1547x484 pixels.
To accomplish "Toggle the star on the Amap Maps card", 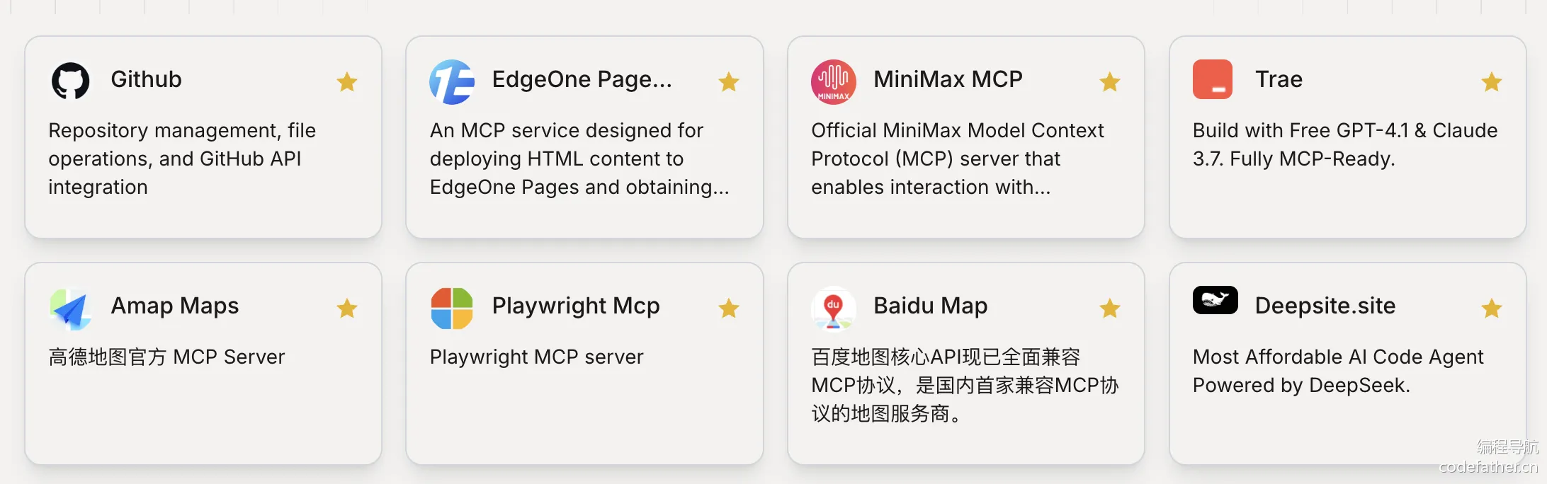I will pos(347,309).
